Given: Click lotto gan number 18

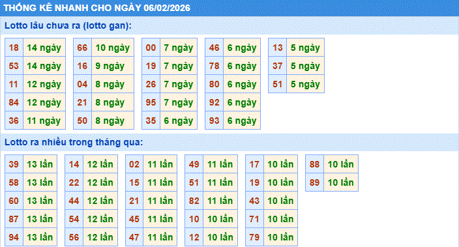Looking at the screenshot, I should pos(14,48).
